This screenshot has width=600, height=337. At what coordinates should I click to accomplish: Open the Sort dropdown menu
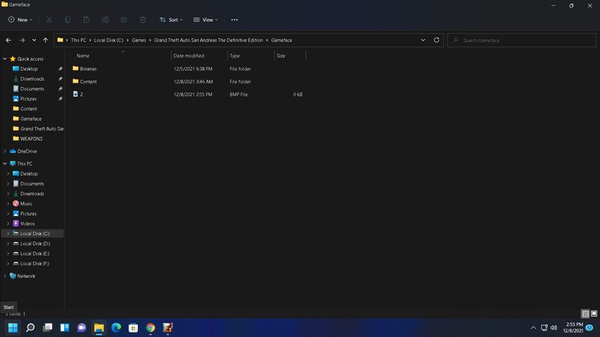[x=171, y=20]
